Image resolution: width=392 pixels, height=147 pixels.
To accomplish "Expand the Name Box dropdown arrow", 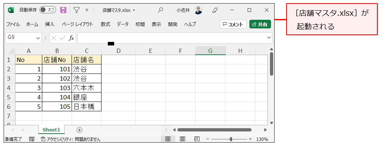I will (38, 38).
